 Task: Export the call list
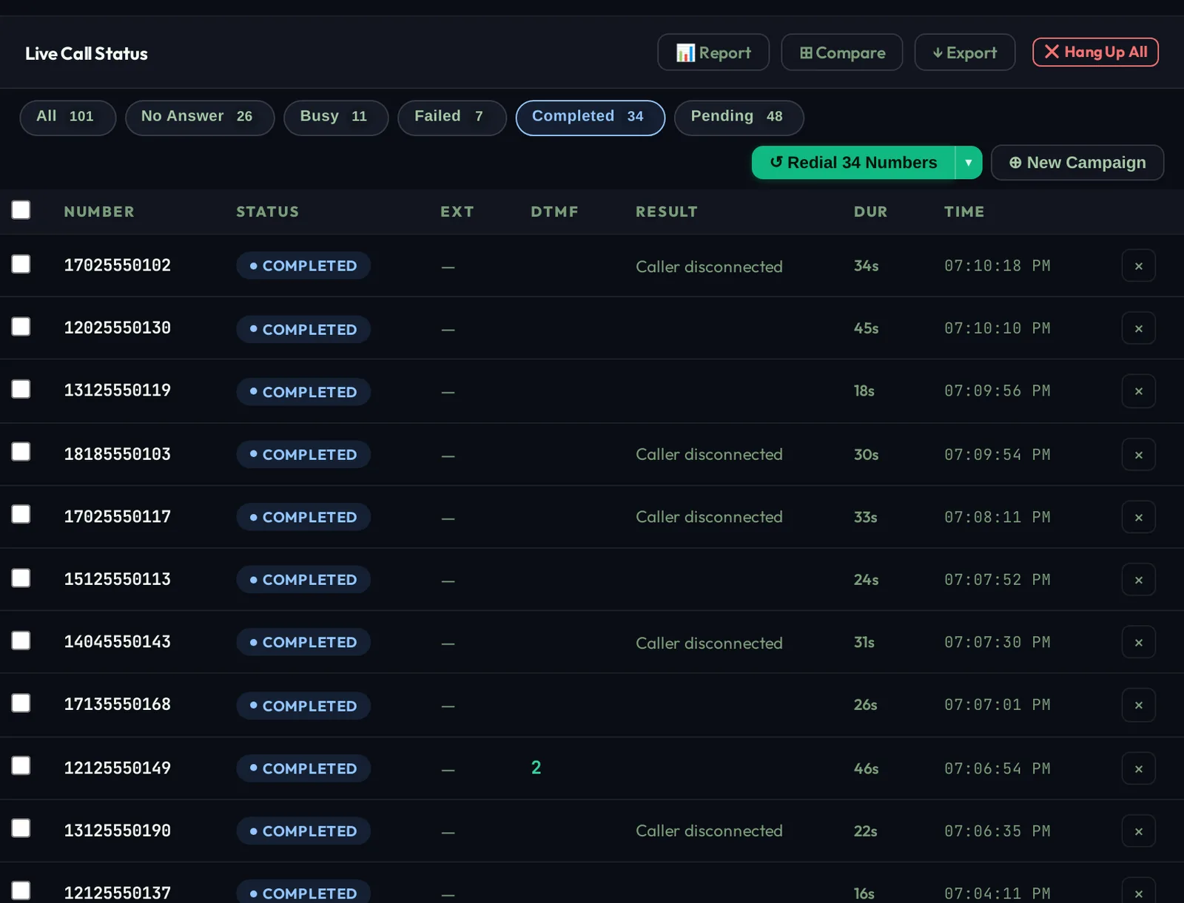[x=964, y=53]
